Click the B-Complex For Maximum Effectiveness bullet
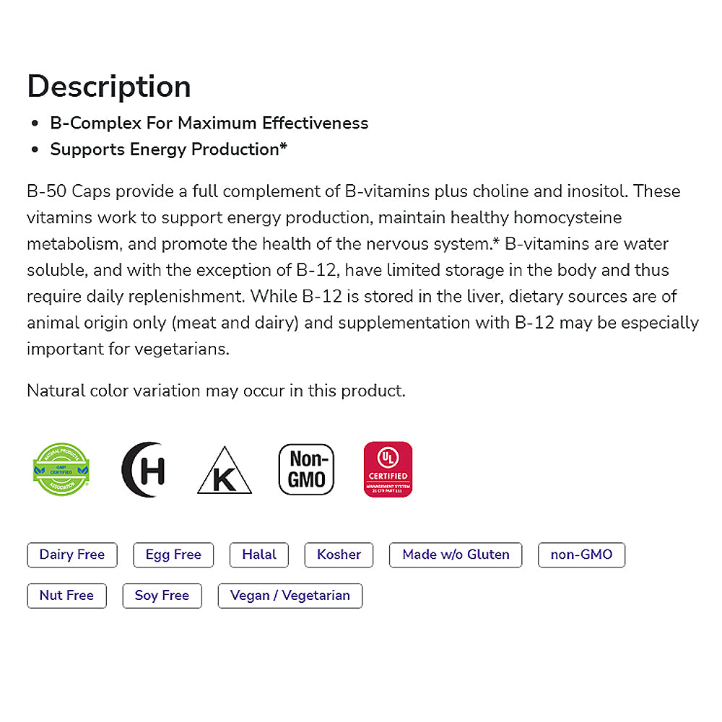Viewport: 722px width, 722px height. click(209, 123)
